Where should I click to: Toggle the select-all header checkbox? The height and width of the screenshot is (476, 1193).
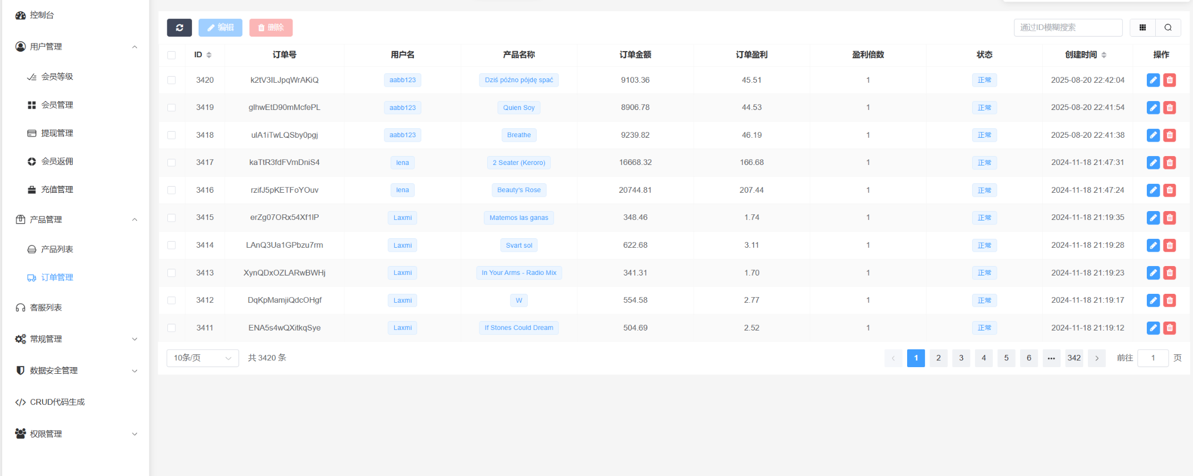click(171, 55)
